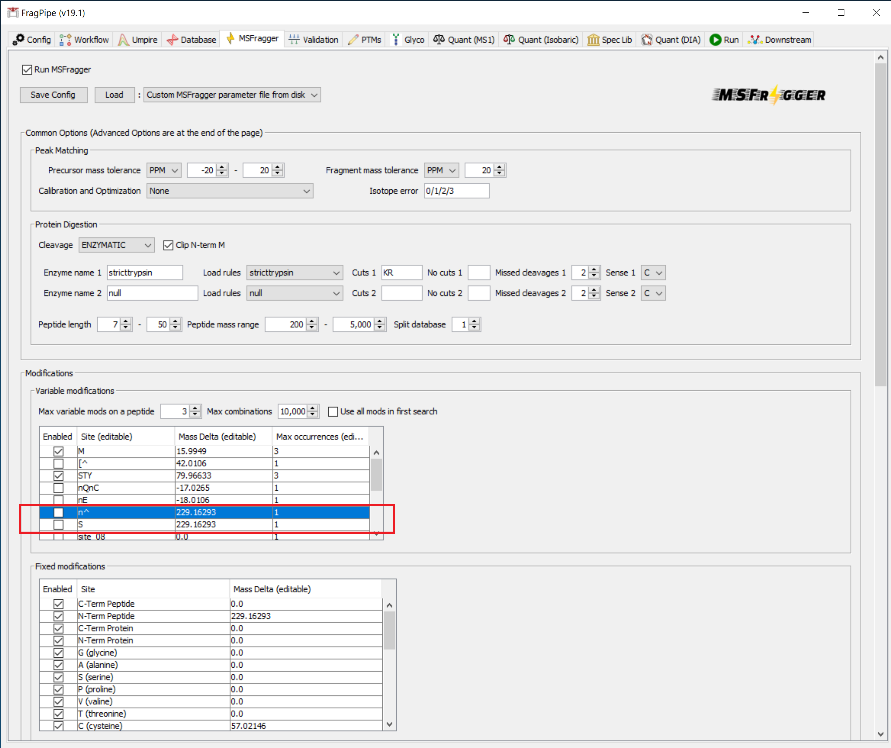Screen dimensions: 891x748
Task: Click the Glyco tab icon
Action: (396, 40)
